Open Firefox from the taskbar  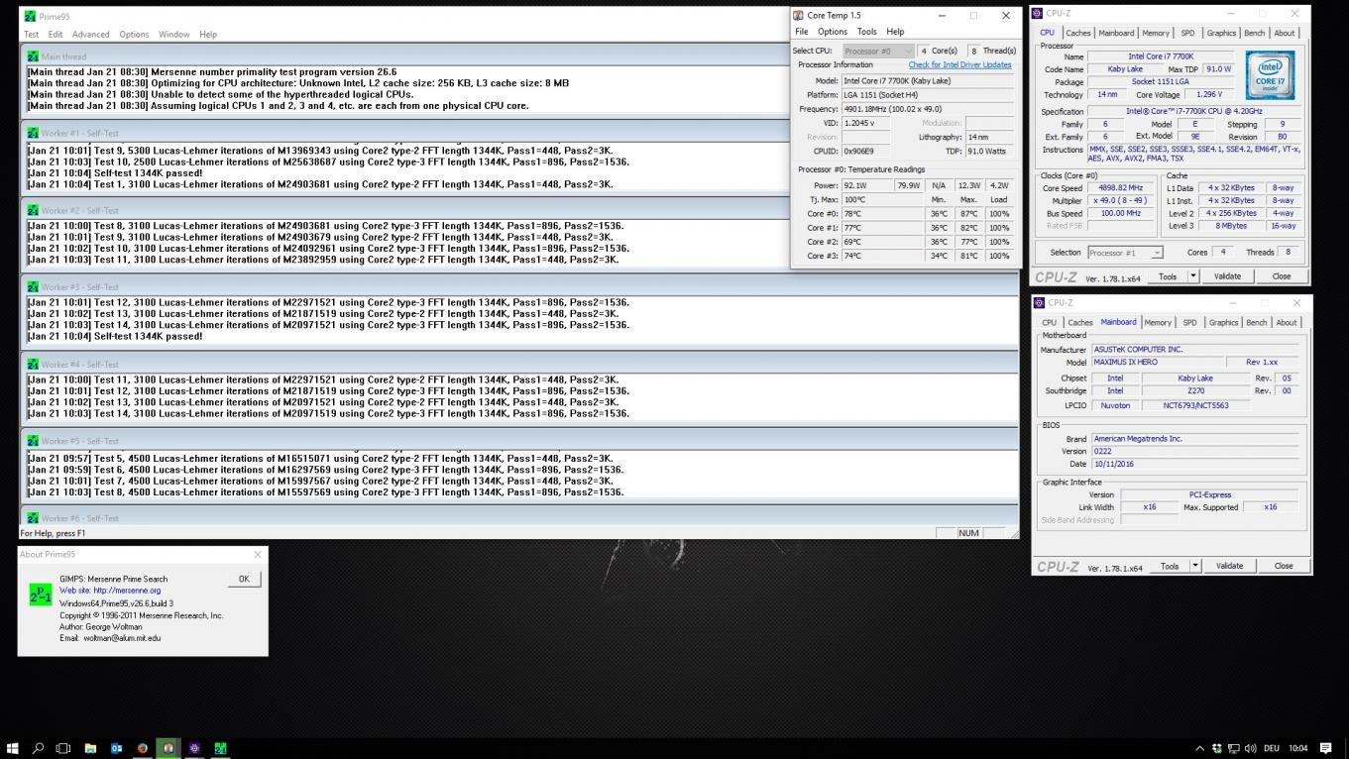click(142, 748)
